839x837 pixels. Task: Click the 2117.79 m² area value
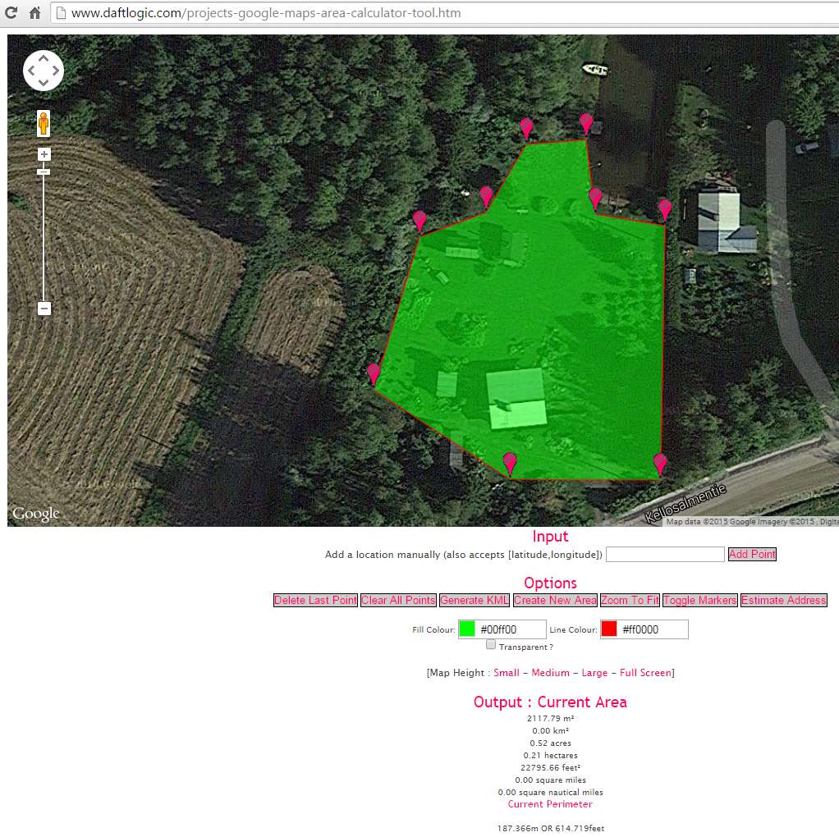click(x=551, y=718)
